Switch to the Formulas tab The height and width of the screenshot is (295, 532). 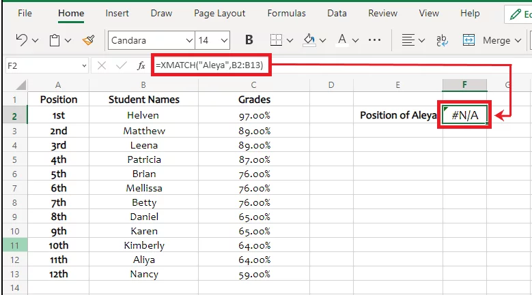[x=286, y=13]
